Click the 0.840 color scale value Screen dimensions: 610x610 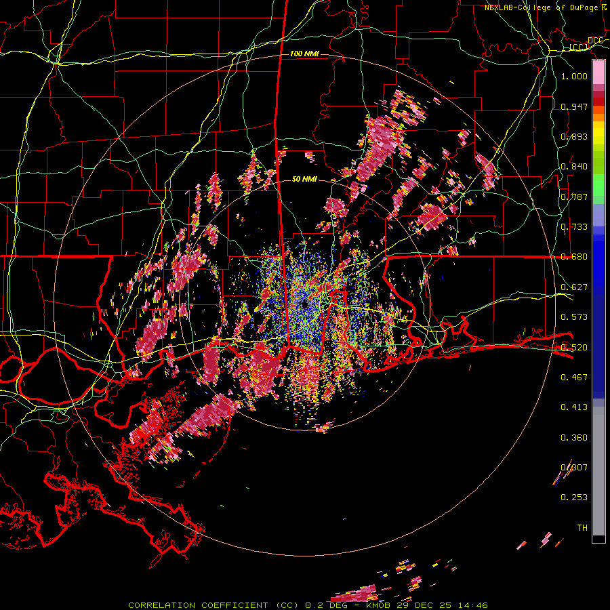pos(574,167)
